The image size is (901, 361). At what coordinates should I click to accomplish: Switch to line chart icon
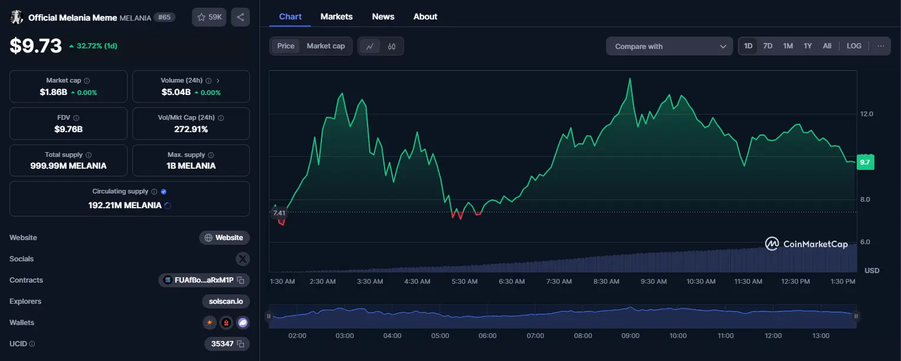click(x=370, y=46)
